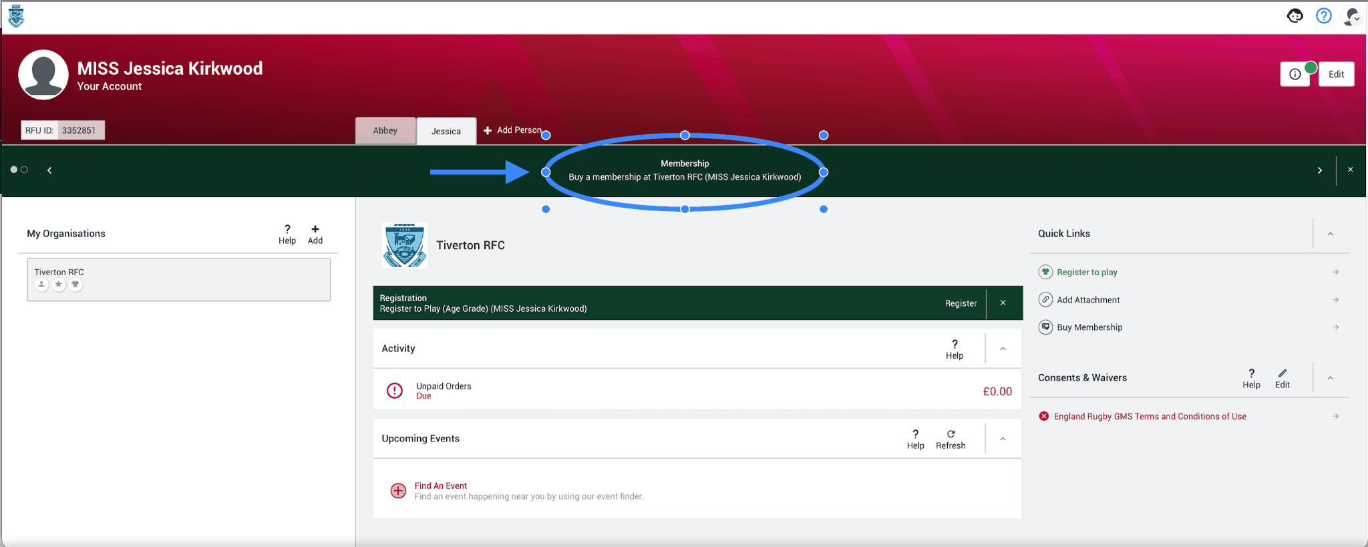The height and width of the screenshot is (547, 1368).
Task: Click the Unpaid Orders alert icon
Action: [395, 391]
